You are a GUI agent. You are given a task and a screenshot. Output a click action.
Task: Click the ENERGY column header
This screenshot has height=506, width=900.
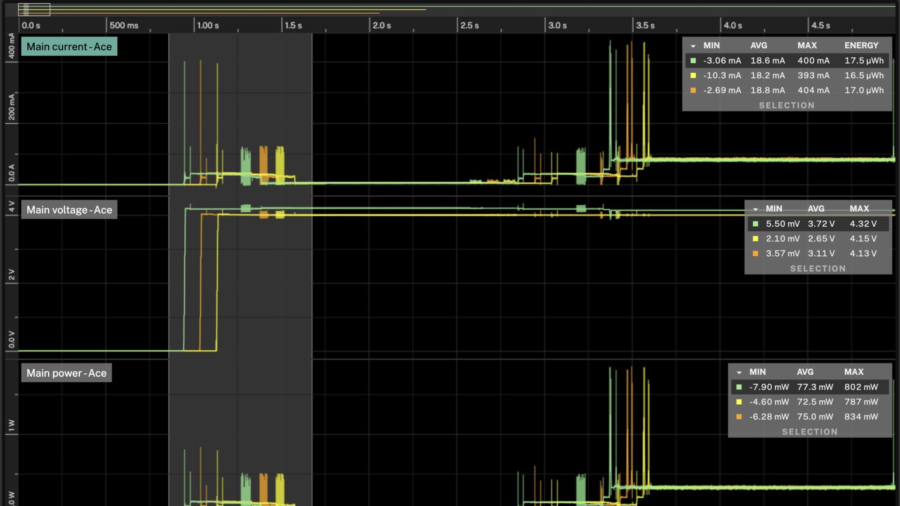[x=861, y=45]
